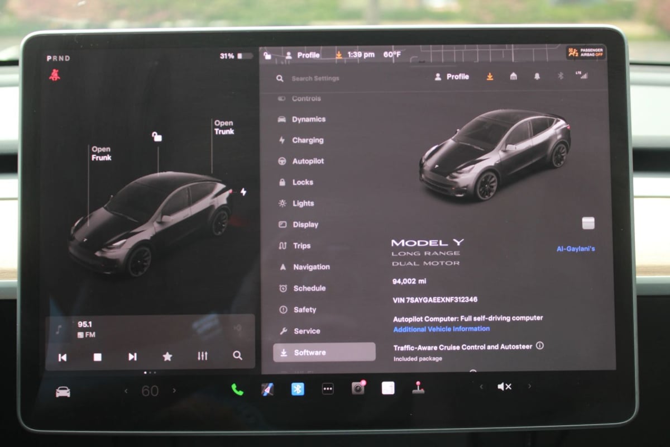Tap the VIN 7SAYGAEEXNF312346 text

tap(435, 300)
